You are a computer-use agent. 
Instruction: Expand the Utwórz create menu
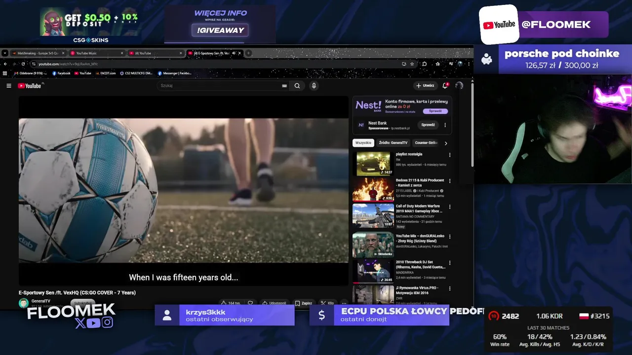tap(425, 85)
